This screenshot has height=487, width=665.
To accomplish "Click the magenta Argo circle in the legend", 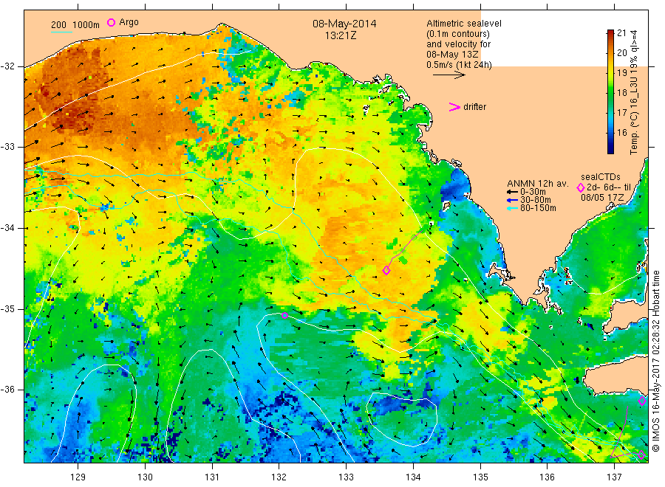I will tap(111, 22).
